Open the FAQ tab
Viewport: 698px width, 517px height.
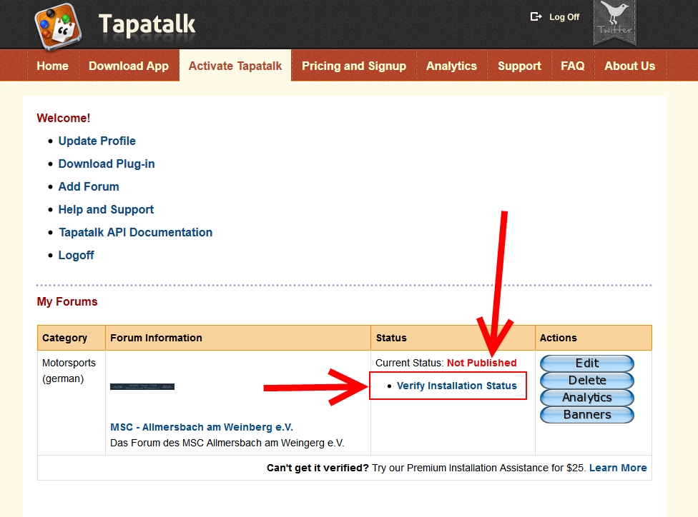[572, 66]
